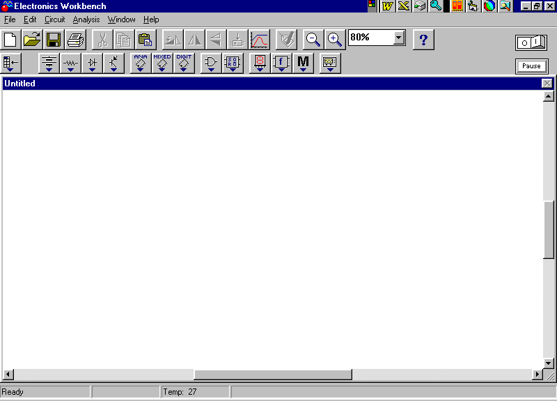Close the Untitled circuit window

[547, 84]
